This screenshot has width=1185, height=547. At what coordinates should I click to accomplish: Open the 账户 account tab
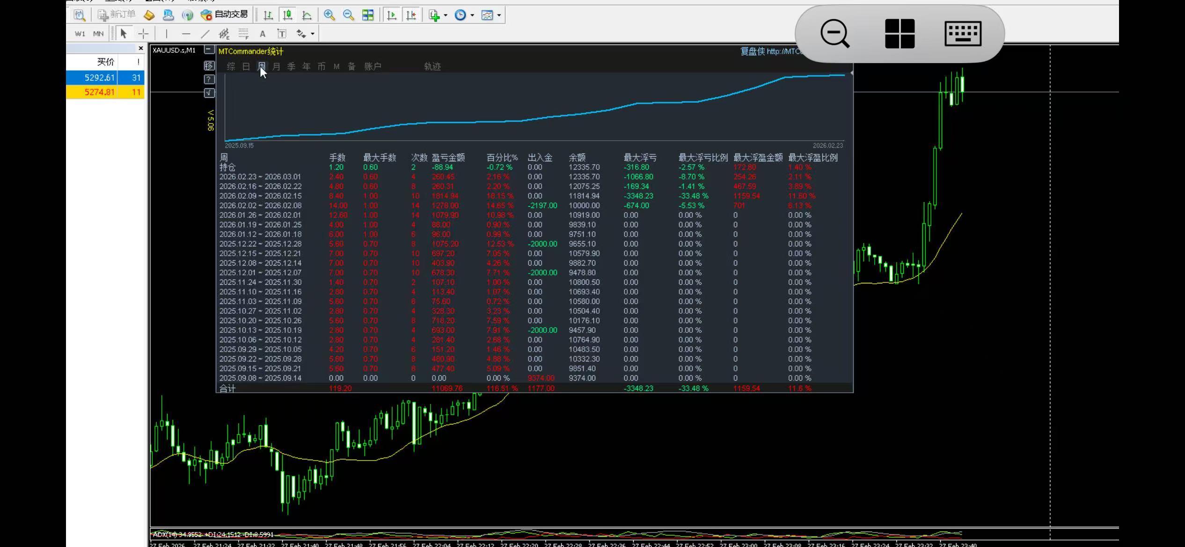[x=373, y=66]
